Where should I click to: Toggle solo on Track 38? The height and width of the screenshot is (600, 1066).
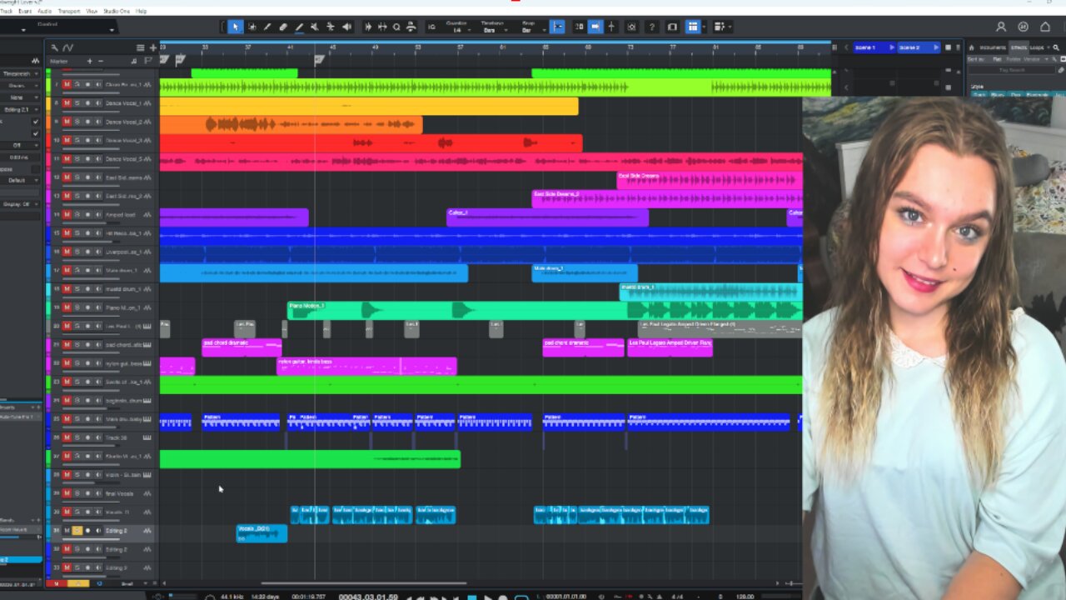point(77,437)
